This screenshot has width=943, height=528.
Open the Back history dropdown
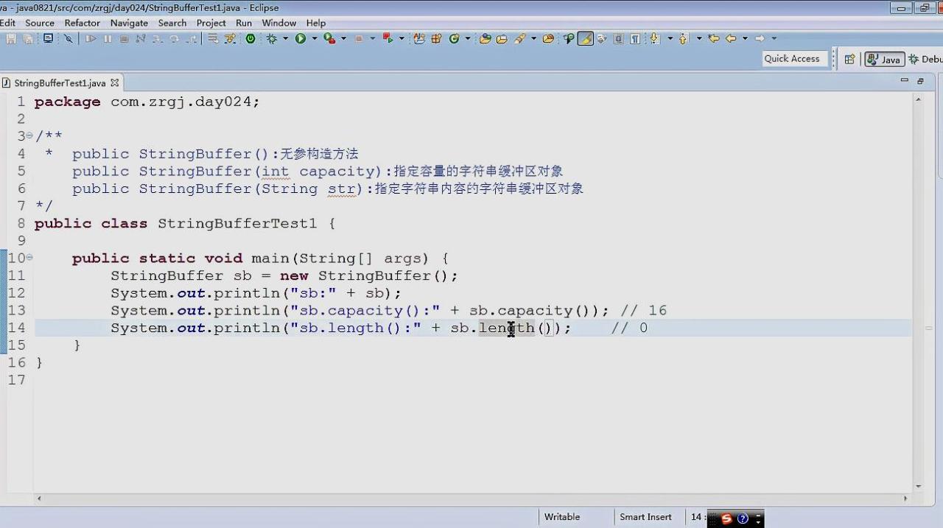pos(745,38)
